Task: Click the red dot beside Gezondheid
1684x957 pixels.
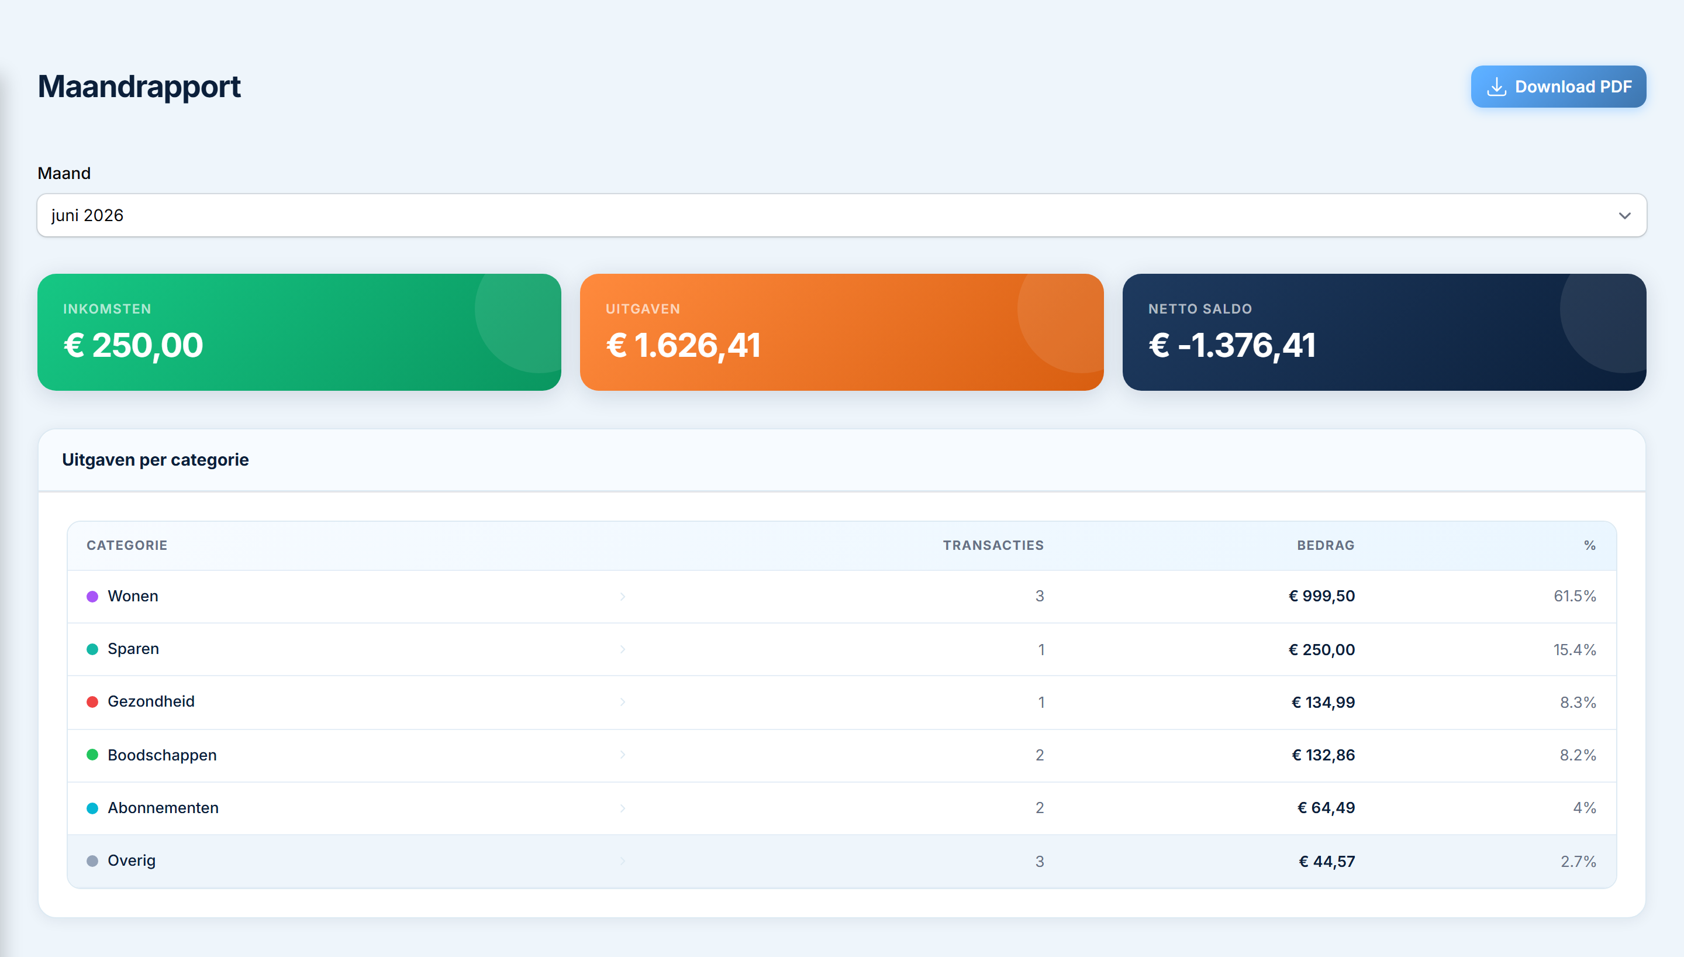Action: click(92, 702)
